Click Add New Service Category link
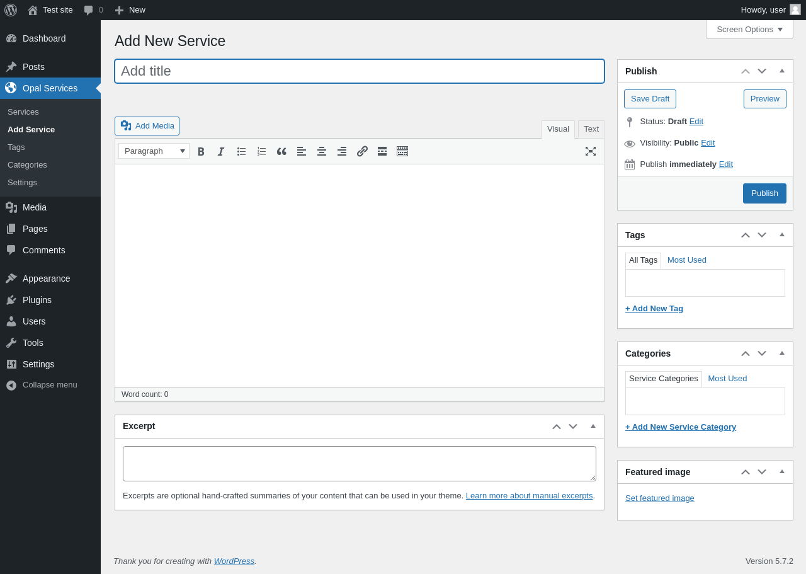The image size is (806, 574). 681,427
